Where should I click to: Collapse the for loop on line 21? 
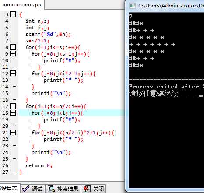pyautogui.click(x=13, y=133)
